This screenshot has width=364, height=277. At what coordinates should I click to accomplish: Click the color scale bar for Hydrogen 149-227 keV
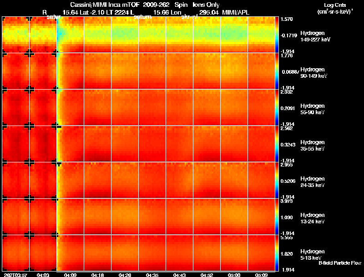pos(277,35)
